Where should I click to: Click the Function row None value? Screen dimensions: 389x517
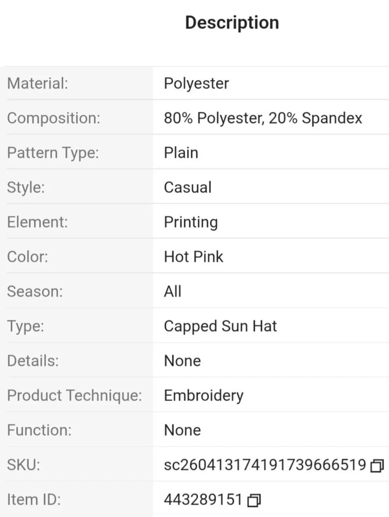[182, 430]
